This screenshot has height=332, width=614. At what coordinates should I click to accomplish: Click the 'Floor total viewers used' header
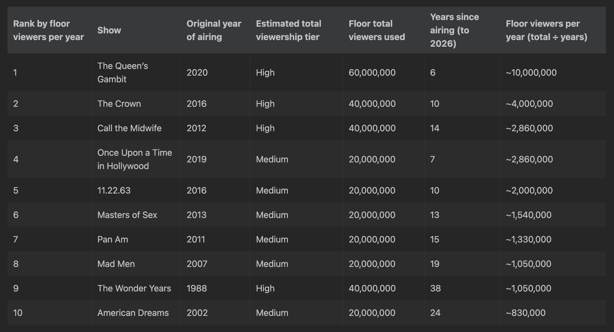(x=377, y=30)
